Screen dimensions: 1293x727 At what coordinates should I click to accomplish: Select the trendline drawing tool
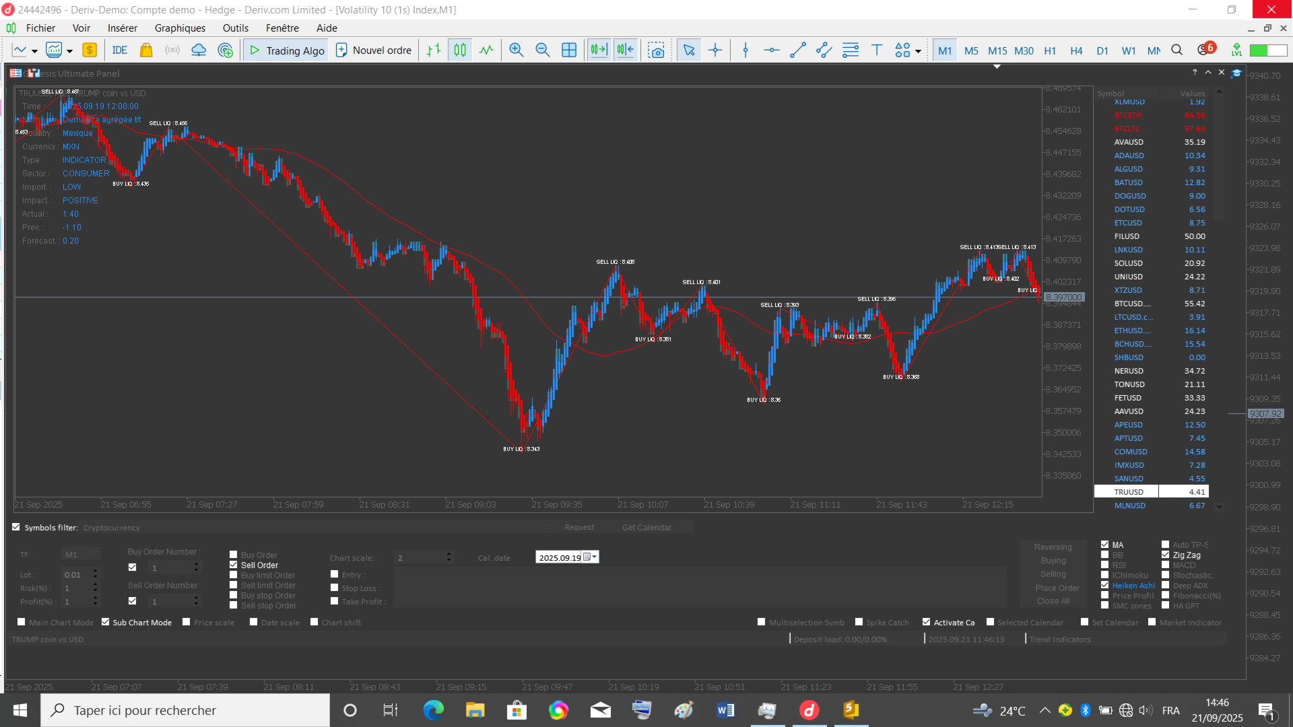798,50
